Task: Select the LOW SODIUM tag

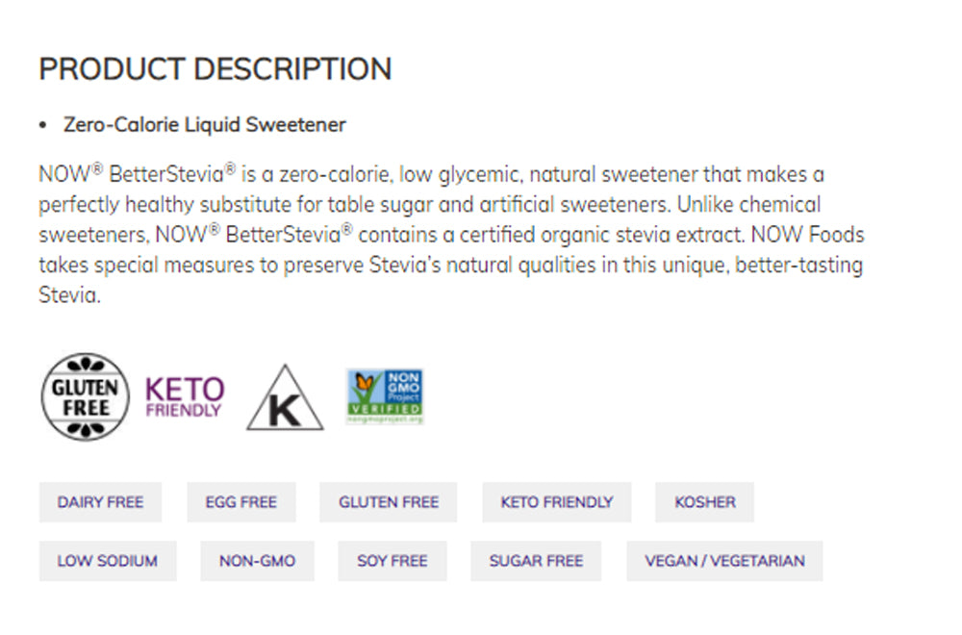Action: point(107,561)
